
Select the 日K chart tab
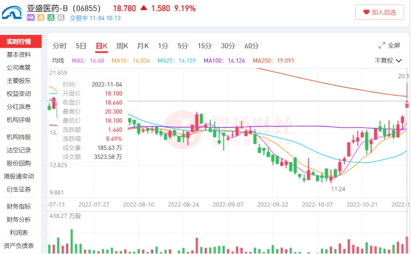click(101, 46)
